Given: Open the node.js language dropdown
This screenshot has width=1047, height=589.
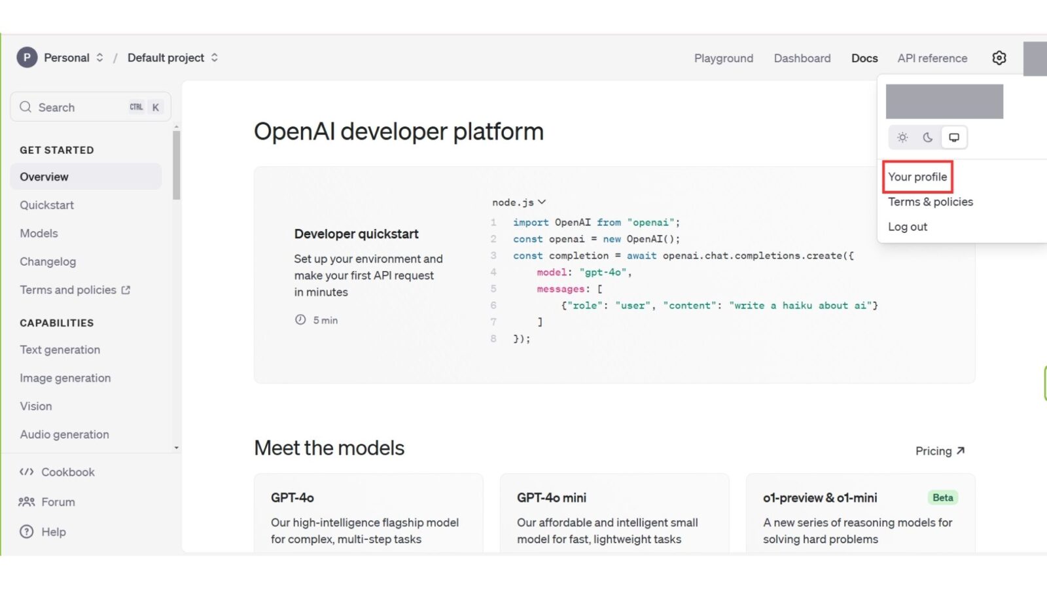Looking at the screenshot, I should pyautogui.click(x=519, y=202).
